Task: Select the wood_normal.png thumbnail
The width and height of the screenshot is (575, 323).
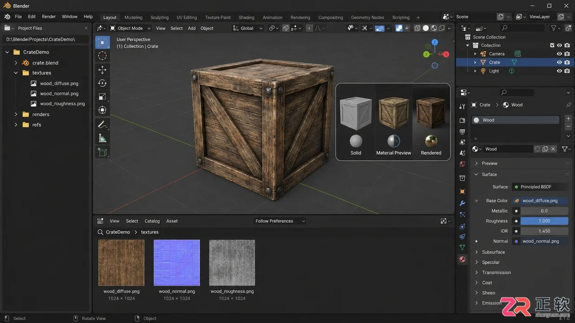Action: [x=177, y=263]
